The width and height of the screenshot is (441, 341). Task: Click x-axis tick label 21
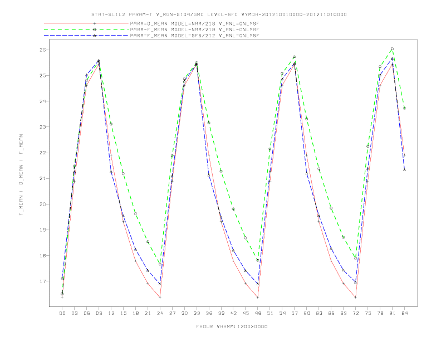pos(148,313)
